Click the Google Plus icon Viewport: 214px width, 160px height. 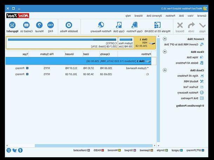[x=9, y=150]
